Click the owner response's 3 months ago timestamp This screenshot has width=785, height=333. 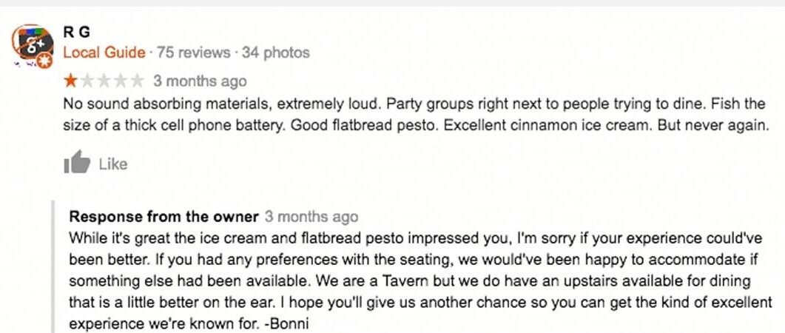(x=311, y=217)
